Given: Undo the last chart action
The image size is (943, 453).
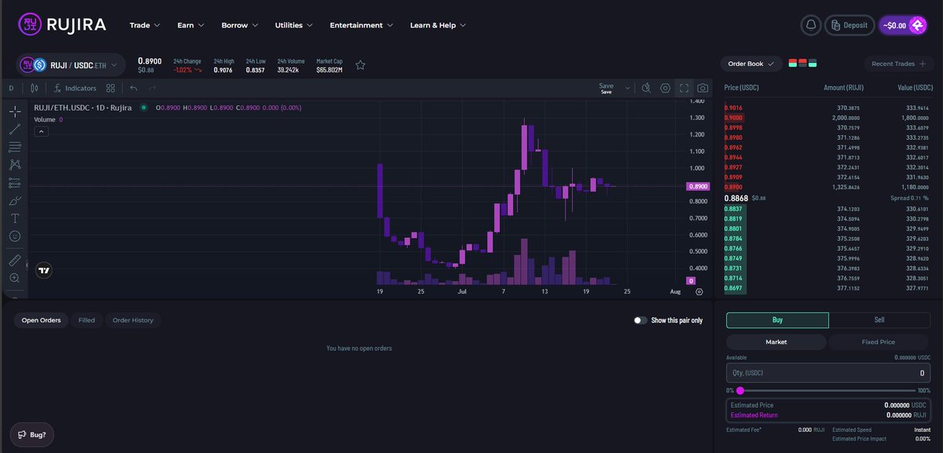Looking at the screenshot, I should click(134, 89).
